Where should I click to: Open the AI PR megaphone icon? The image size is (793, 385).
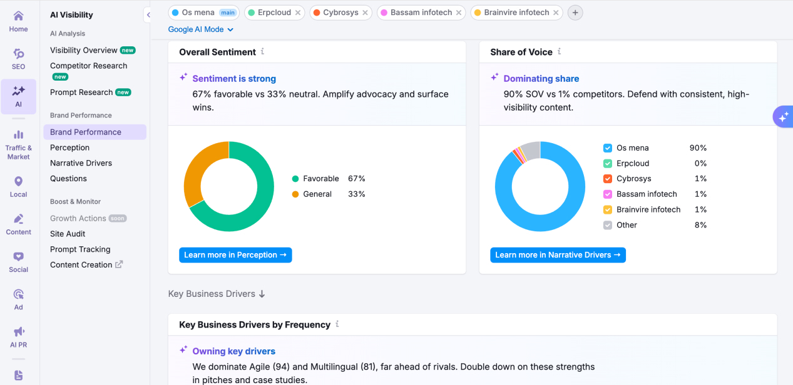click(18, 332)
